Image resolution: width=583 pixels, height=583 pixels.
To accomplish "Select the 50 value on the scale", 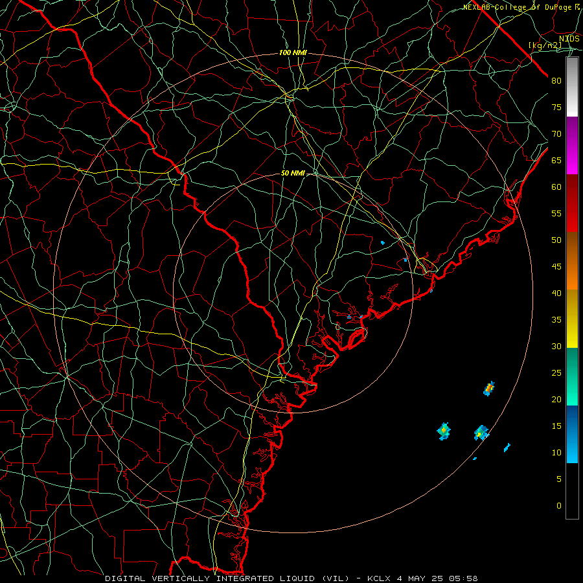I will (556, 240).
